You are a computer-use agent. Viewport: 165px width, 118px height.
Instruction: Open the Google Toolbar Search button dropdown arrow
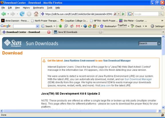click(54, 26)
